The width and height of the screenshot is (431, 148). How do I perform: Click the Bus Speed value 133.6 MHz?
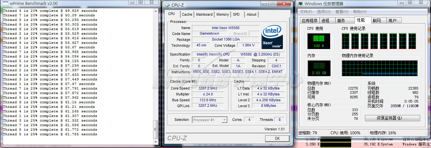tap(208, 100)
